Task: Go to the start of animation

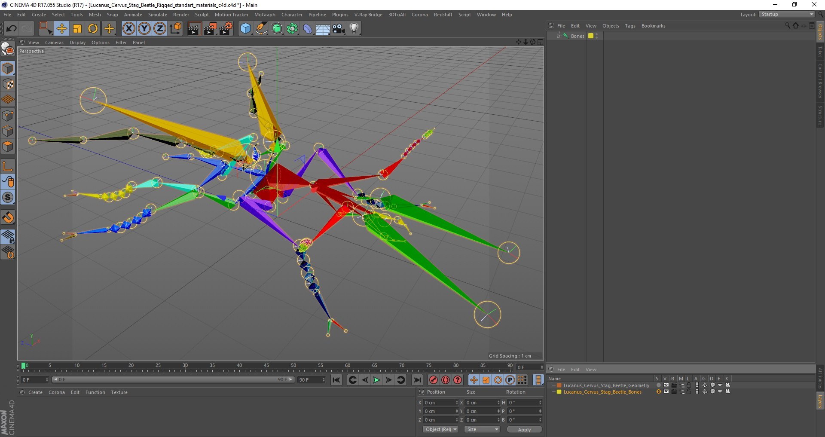Action: click(336, 380)
